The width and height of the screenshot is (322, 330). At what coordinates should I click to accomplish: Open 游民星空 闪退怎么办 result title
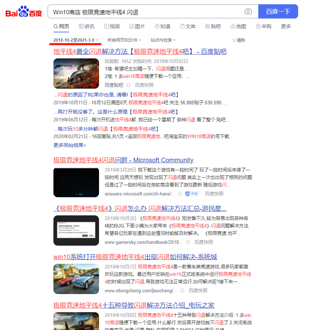tap(140, 209)
